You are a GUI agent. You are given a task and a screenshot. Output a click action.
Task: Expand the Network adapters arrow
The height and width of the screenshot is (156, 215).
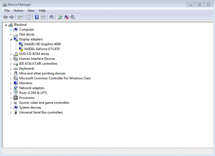(11, 88)
